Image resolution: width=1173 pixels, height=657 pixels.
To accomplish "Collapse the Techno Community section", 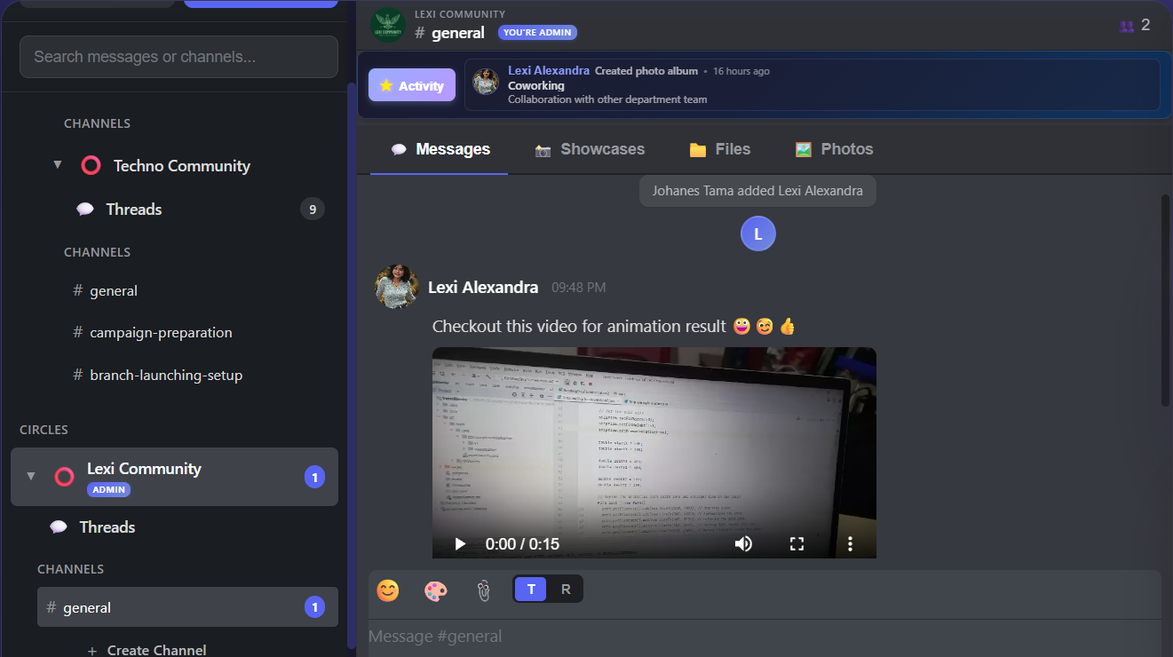I will click(57, 164).
